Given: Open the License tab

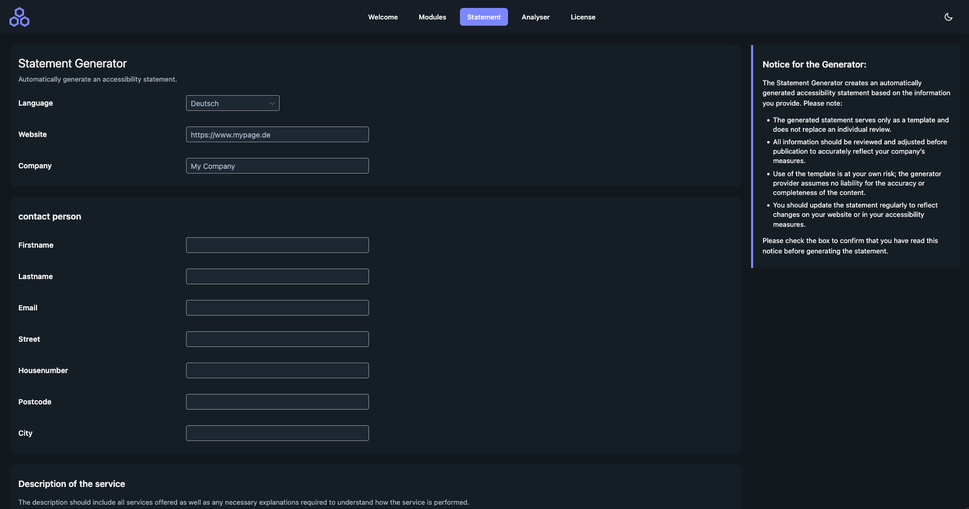Looking at the screenshot, I should [x=583, y=17].
